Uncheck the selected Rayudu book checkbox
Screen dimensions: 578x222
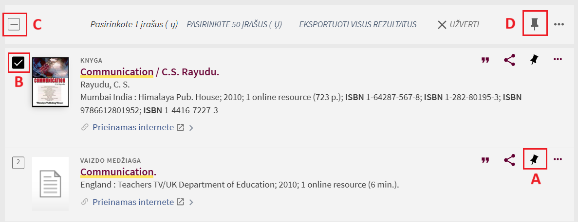click(x=19, y=63)
